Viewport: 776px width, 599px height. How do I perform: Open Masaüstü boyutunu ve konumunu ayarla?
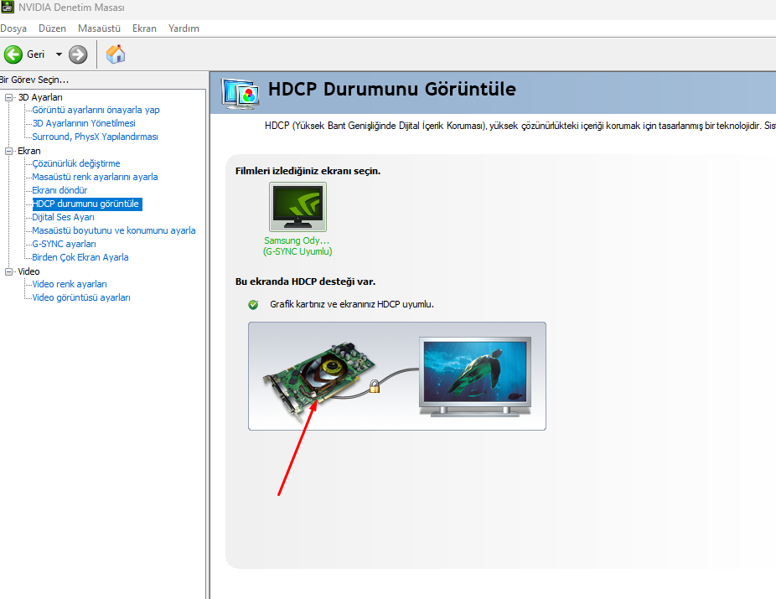coord(114,230)
